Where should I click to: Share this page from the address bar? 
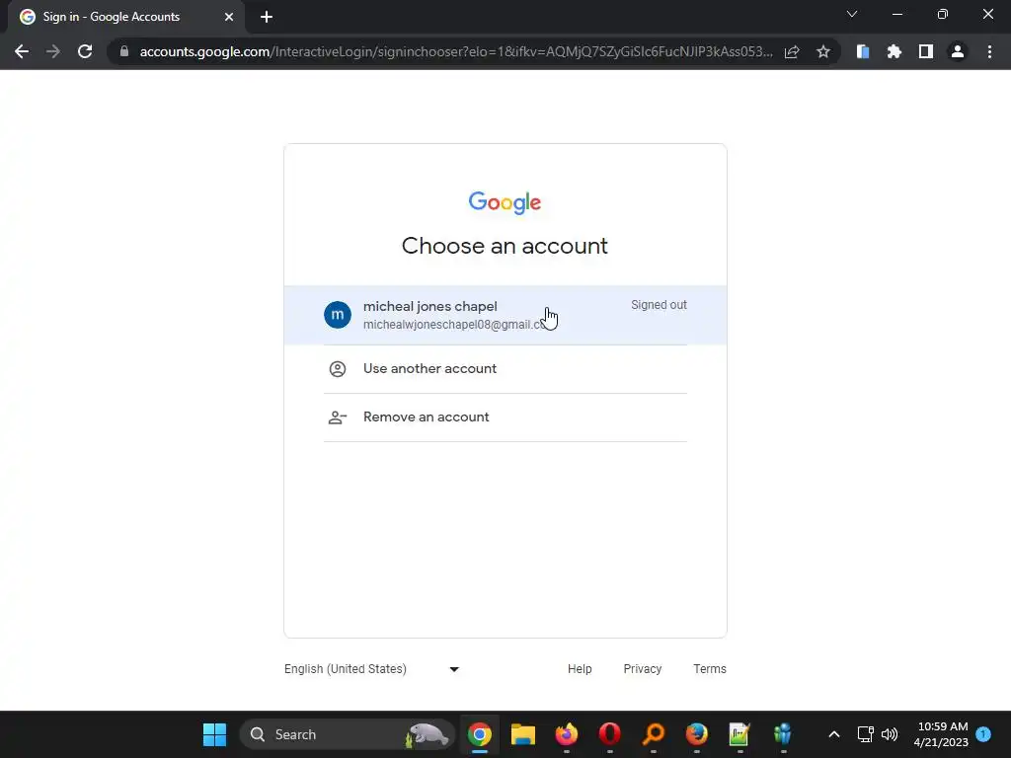click(x=792, y=51)
